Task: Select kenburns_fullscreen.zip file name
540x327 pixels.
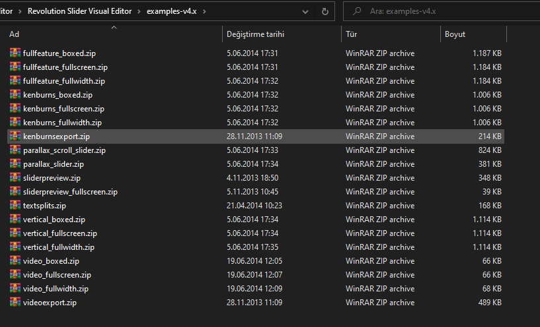Action: pos(63,109)
